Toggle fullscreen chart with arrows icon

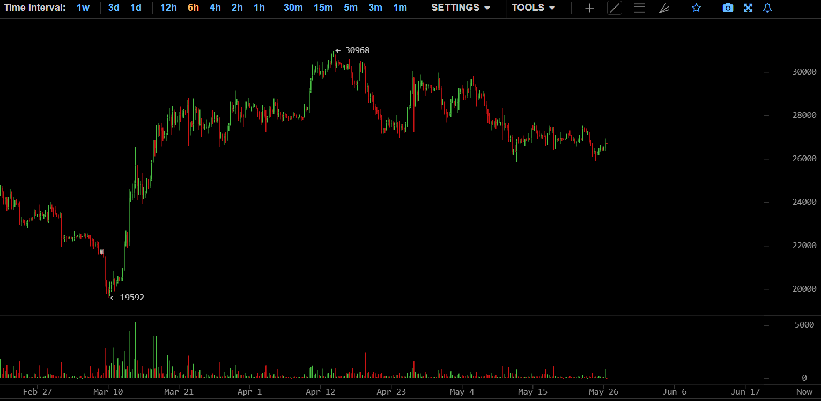[748, 8]
